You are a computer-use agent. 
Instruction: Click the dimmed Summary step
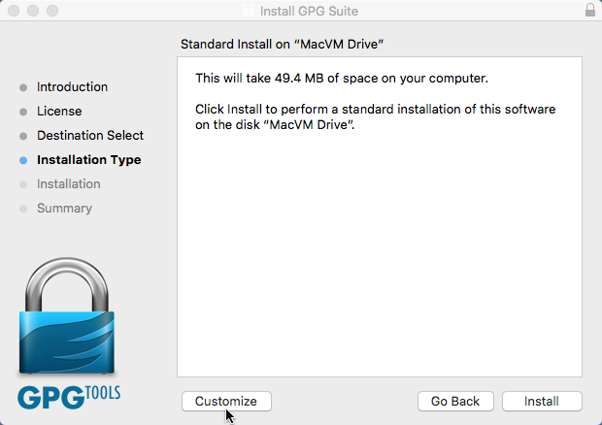(x=64, y=209)
